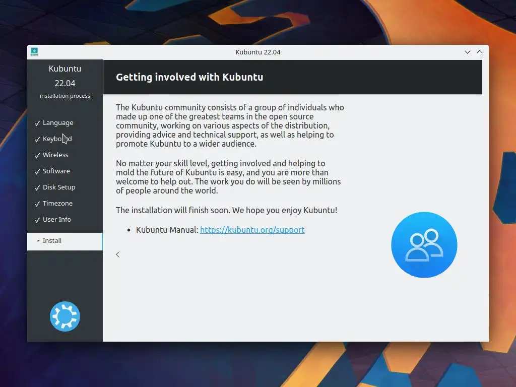Image resolution: width=516 pixels, height=387 pixels.
Task: Click the paragraph starting 'The Kubuntu community consists'
Action: (230, 125)
